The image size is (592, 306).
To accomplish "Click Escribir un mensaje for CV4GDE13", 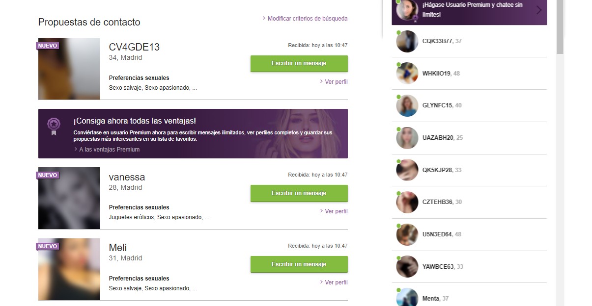I will tap(299, 63).
